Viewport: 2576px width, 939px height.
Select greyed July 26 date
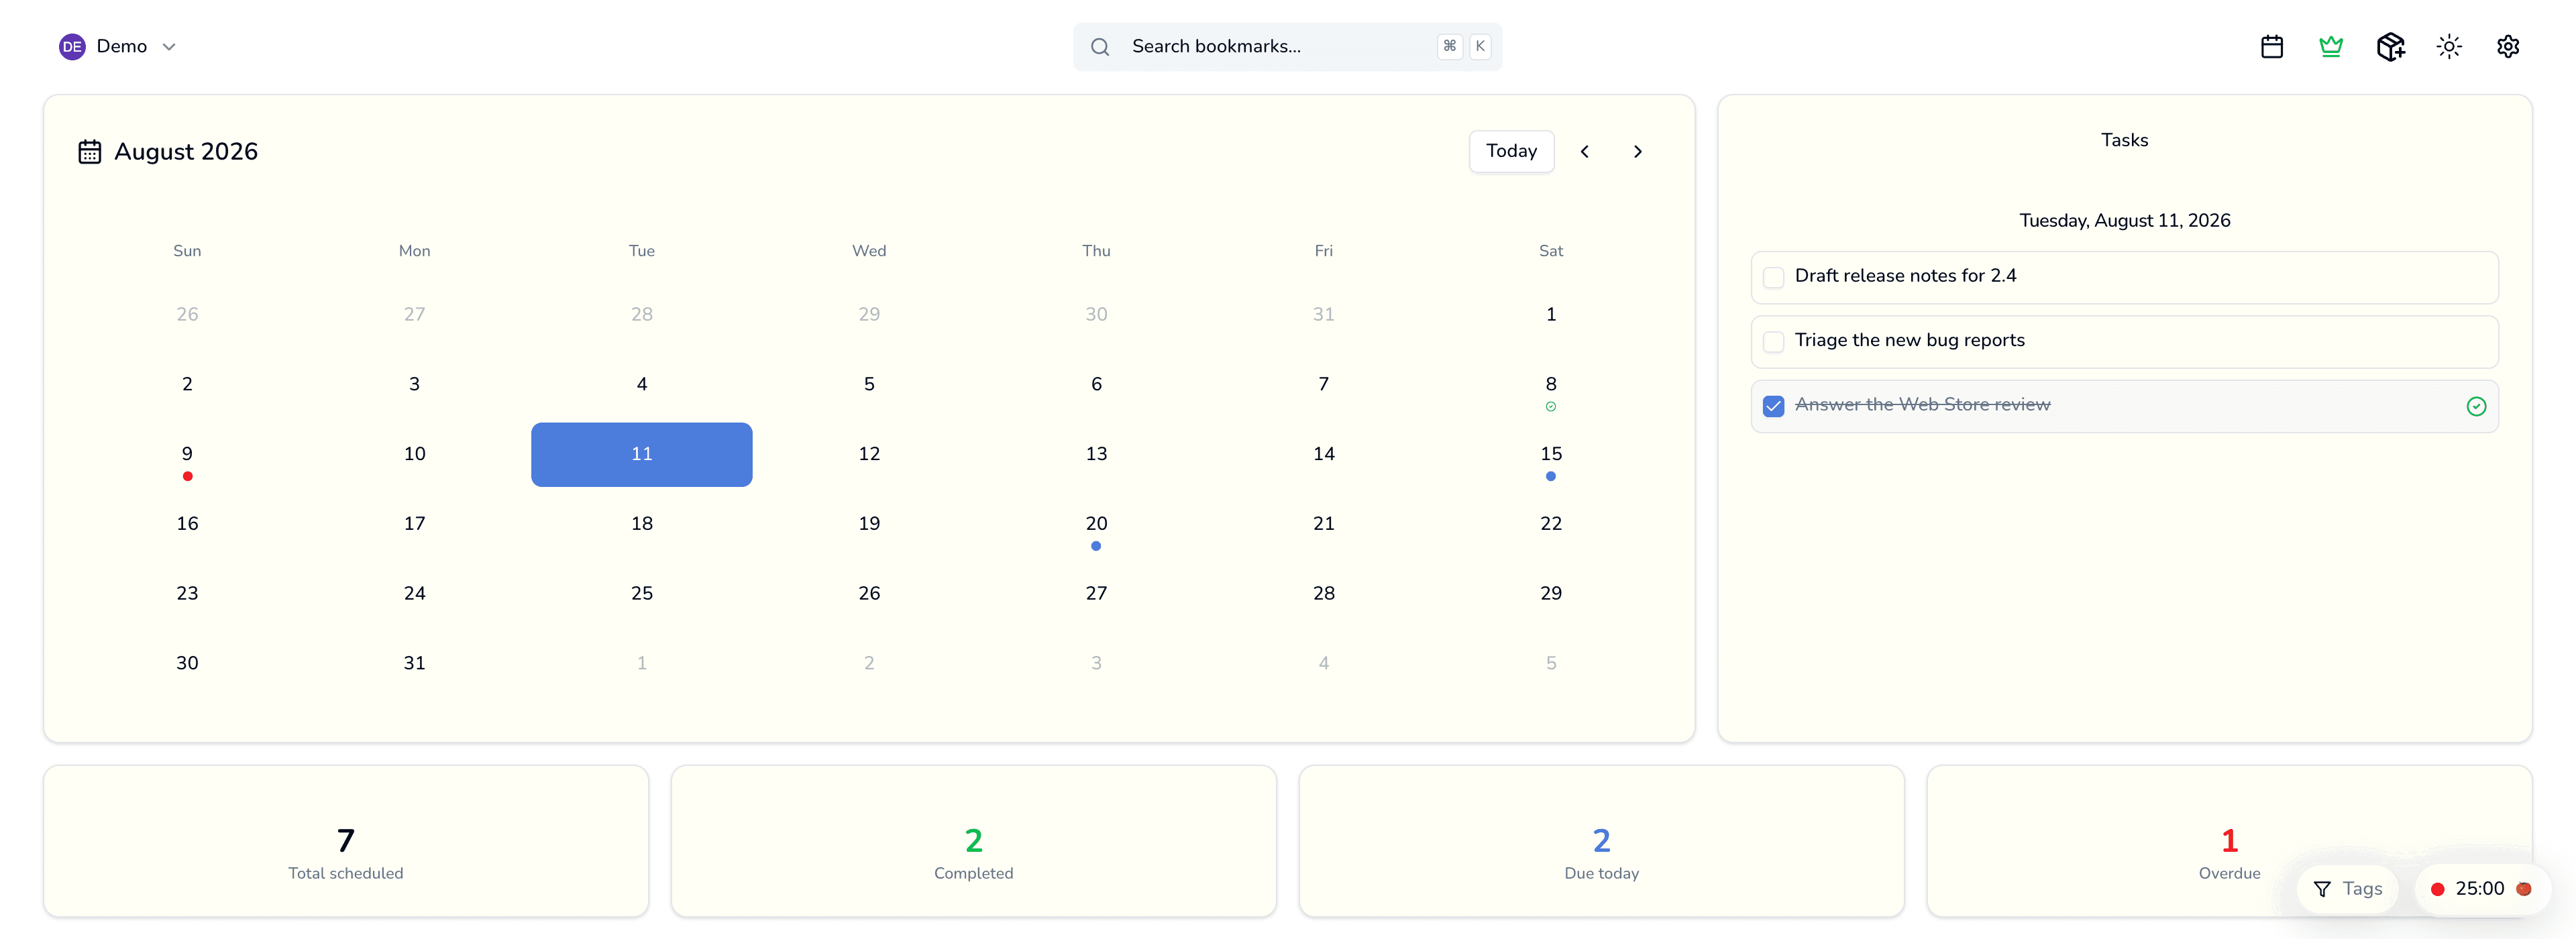pos(187,315)
